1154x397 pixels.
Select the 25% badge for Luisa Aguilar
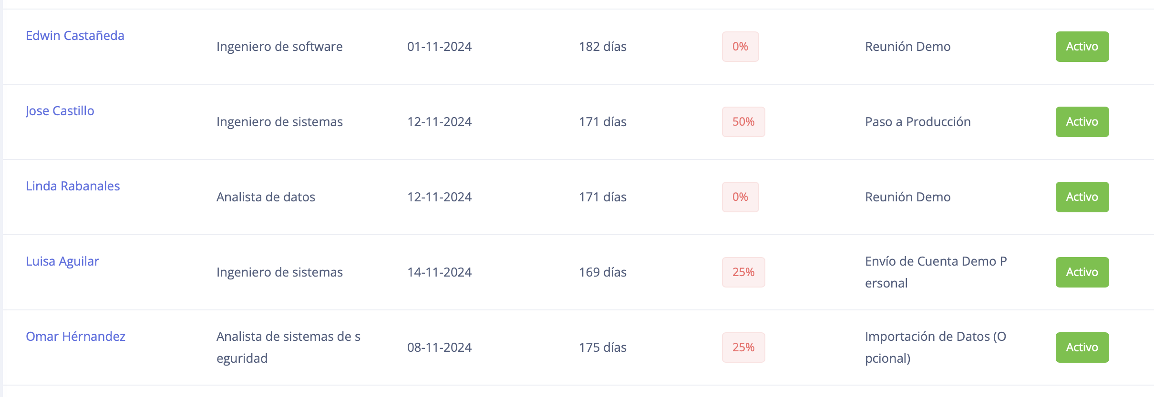tap(743, 272)
